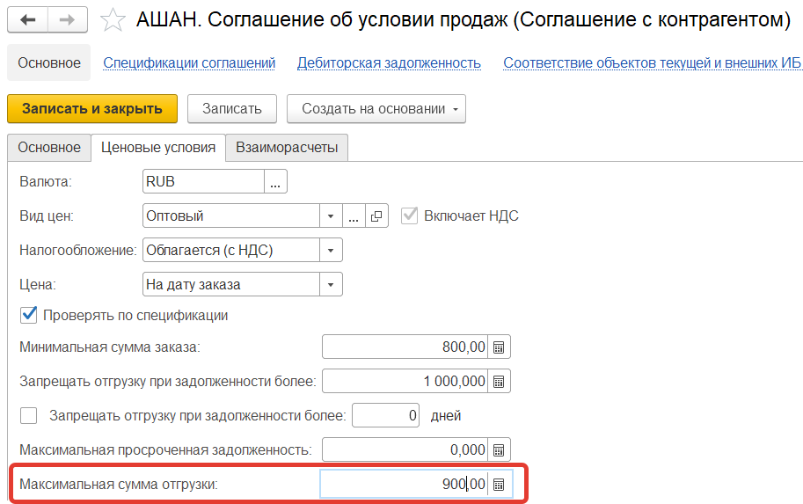The height and width of the screenshot is (504, 803).
Task: Toggle the Включает НДС checkbox
Action: pos(409,215)
